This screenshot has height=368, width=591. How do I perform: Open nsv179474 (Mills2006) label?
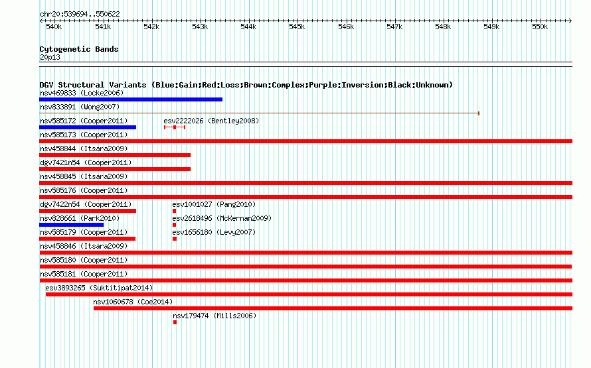pos(214,316)
